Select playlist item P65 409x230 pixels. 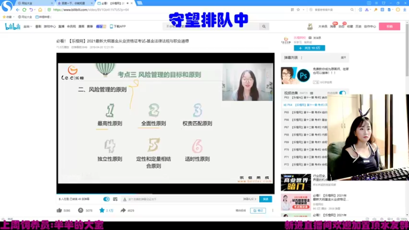pyautogui.click(x=305, y=112)
